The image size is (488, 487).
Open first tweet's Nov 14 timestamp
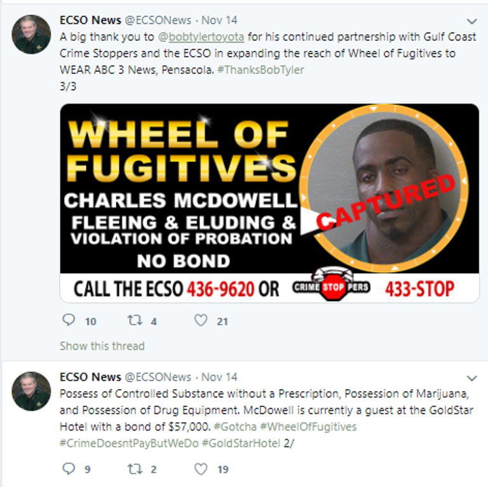[219, 20]
